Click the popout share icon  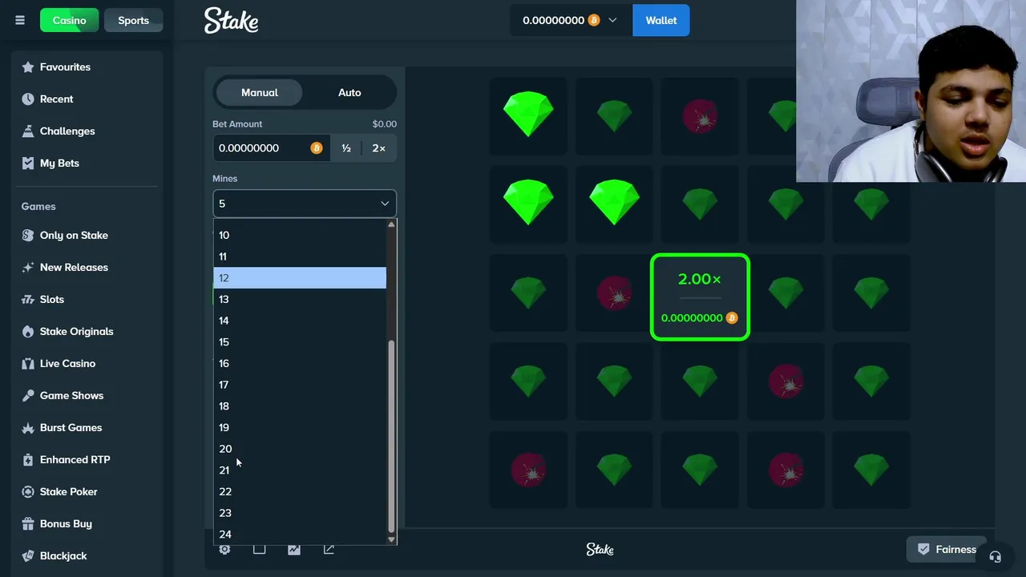point(329,550)
